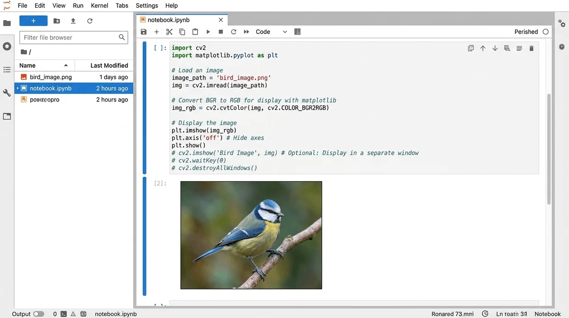569x318 pixels.
Task: Restart the kernel with circular arrow
Action: tap(233, 32)
